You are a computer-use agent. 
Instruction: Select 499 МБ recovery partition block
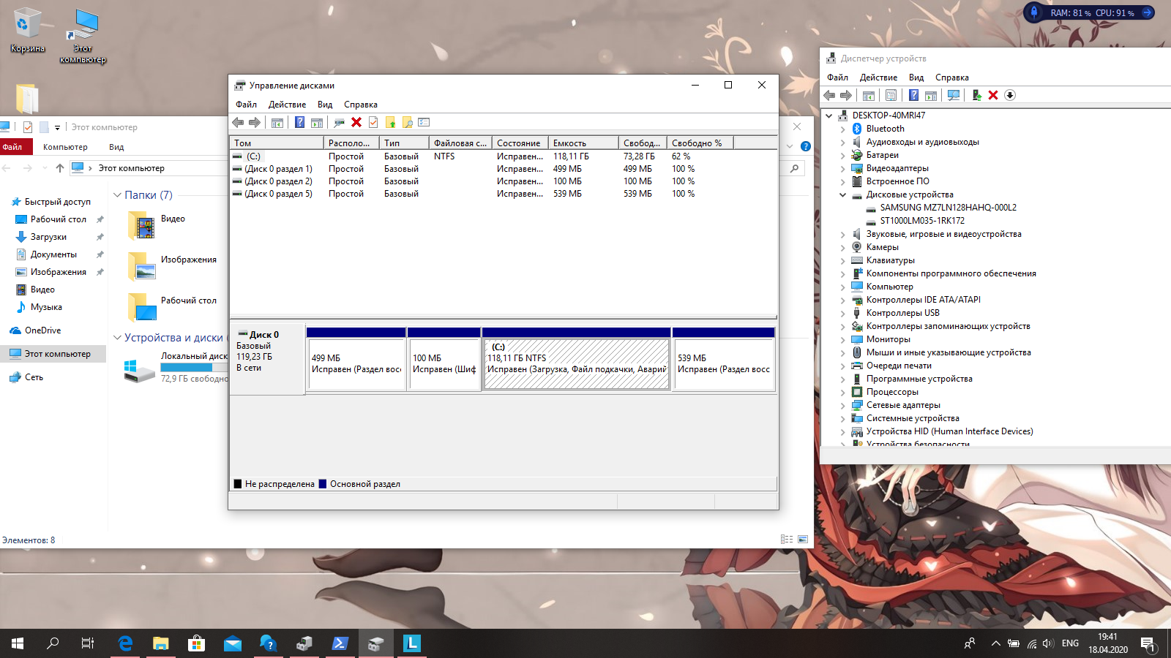pos(356,359)
